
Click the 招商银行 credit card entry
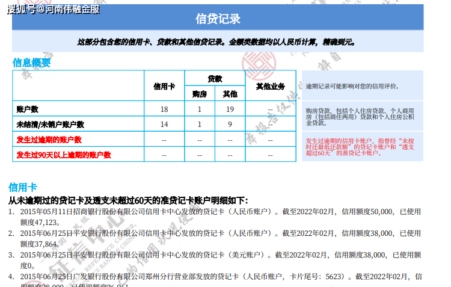point(215,217)
